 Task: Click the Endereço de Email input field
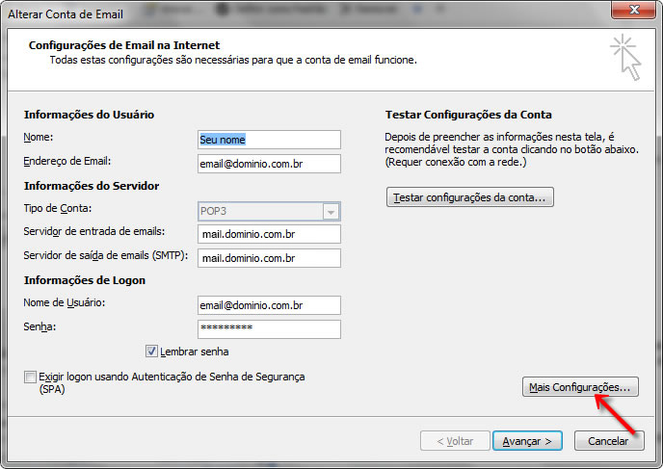pos(269,164)
